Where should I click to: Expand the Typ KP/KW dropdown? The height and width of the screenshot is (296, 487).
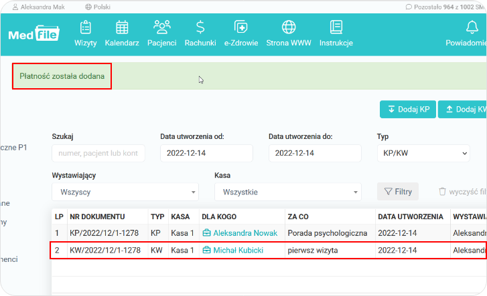[423, 153]
